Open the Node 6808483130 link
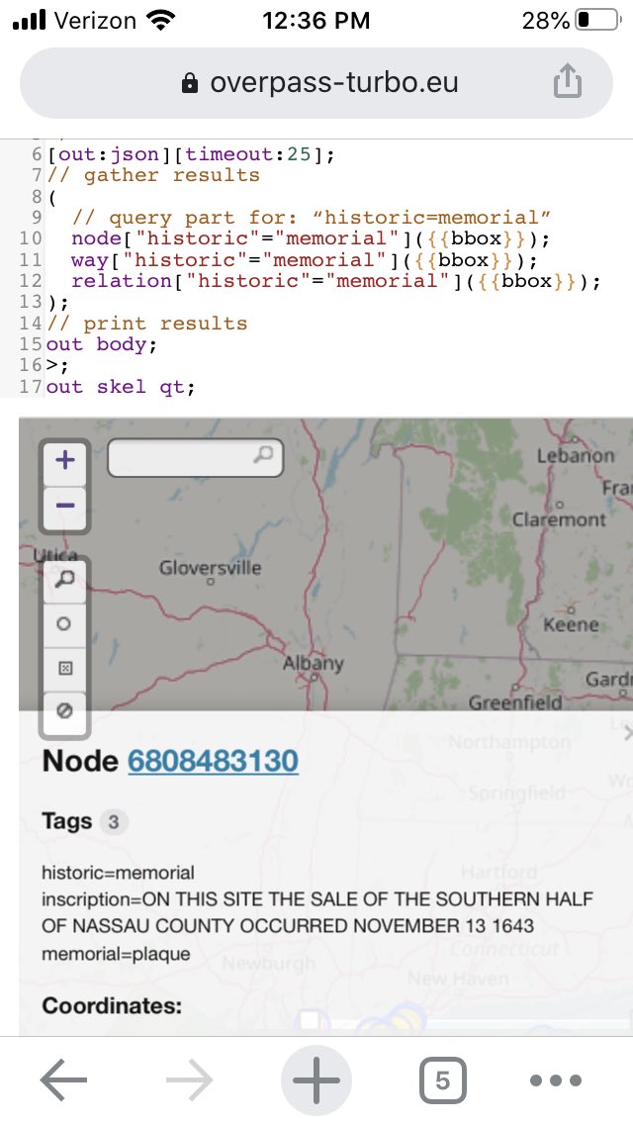Image resolution: width=633 pixels, height=1124 pixels. (x=213, y=761)
